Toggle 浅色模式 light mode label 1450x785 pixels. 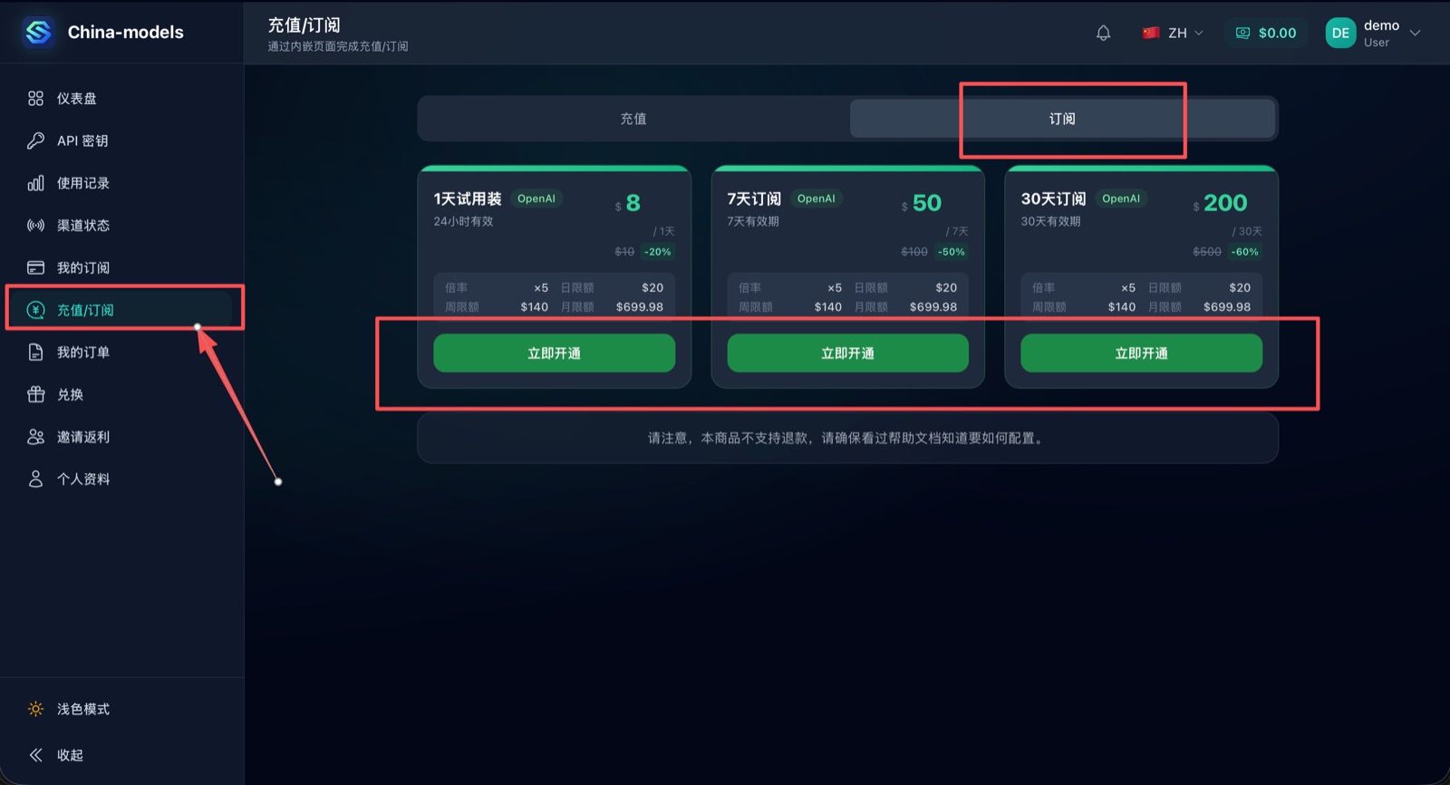[83, 709]
